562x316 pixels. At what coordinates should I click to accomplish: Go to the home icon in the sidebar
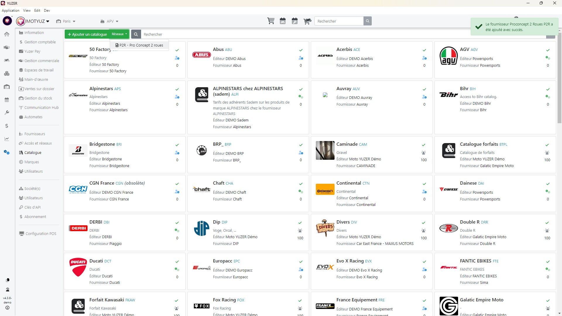(x=7, y=34)
